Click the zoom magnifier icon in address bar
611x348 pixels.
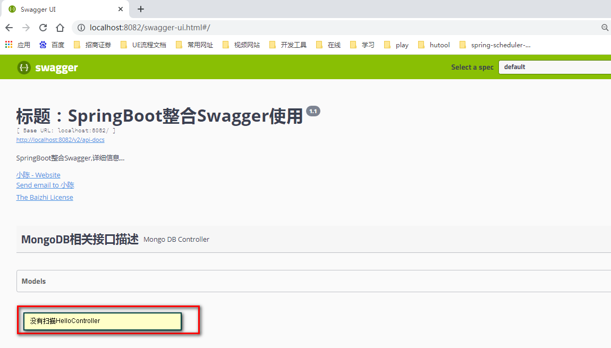point(605,28)
